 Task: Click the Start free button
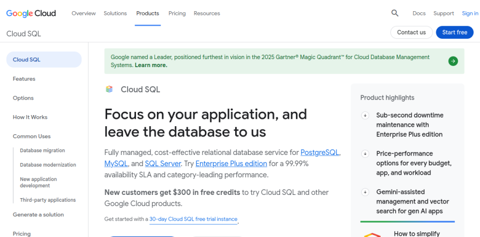[x=454, y=32]
